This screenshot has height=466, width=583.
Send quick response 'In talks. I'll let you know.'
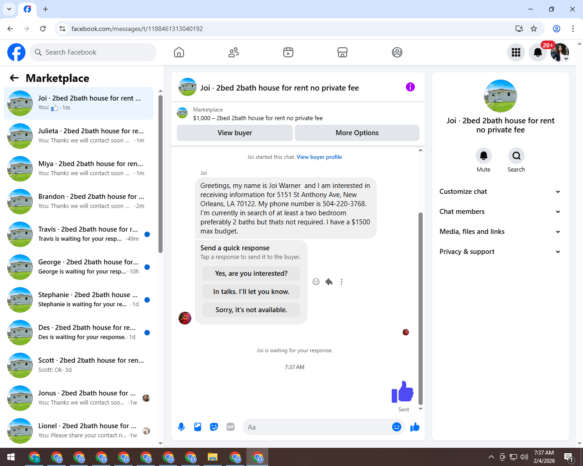click(251, 292)
